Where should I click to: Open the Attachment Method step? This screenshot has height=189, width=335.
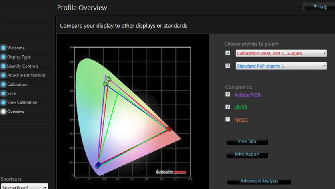pos(26,75)
